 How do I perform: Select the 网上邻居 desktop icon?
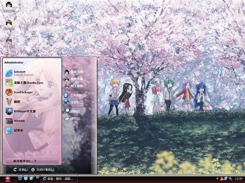click(9, 43)
